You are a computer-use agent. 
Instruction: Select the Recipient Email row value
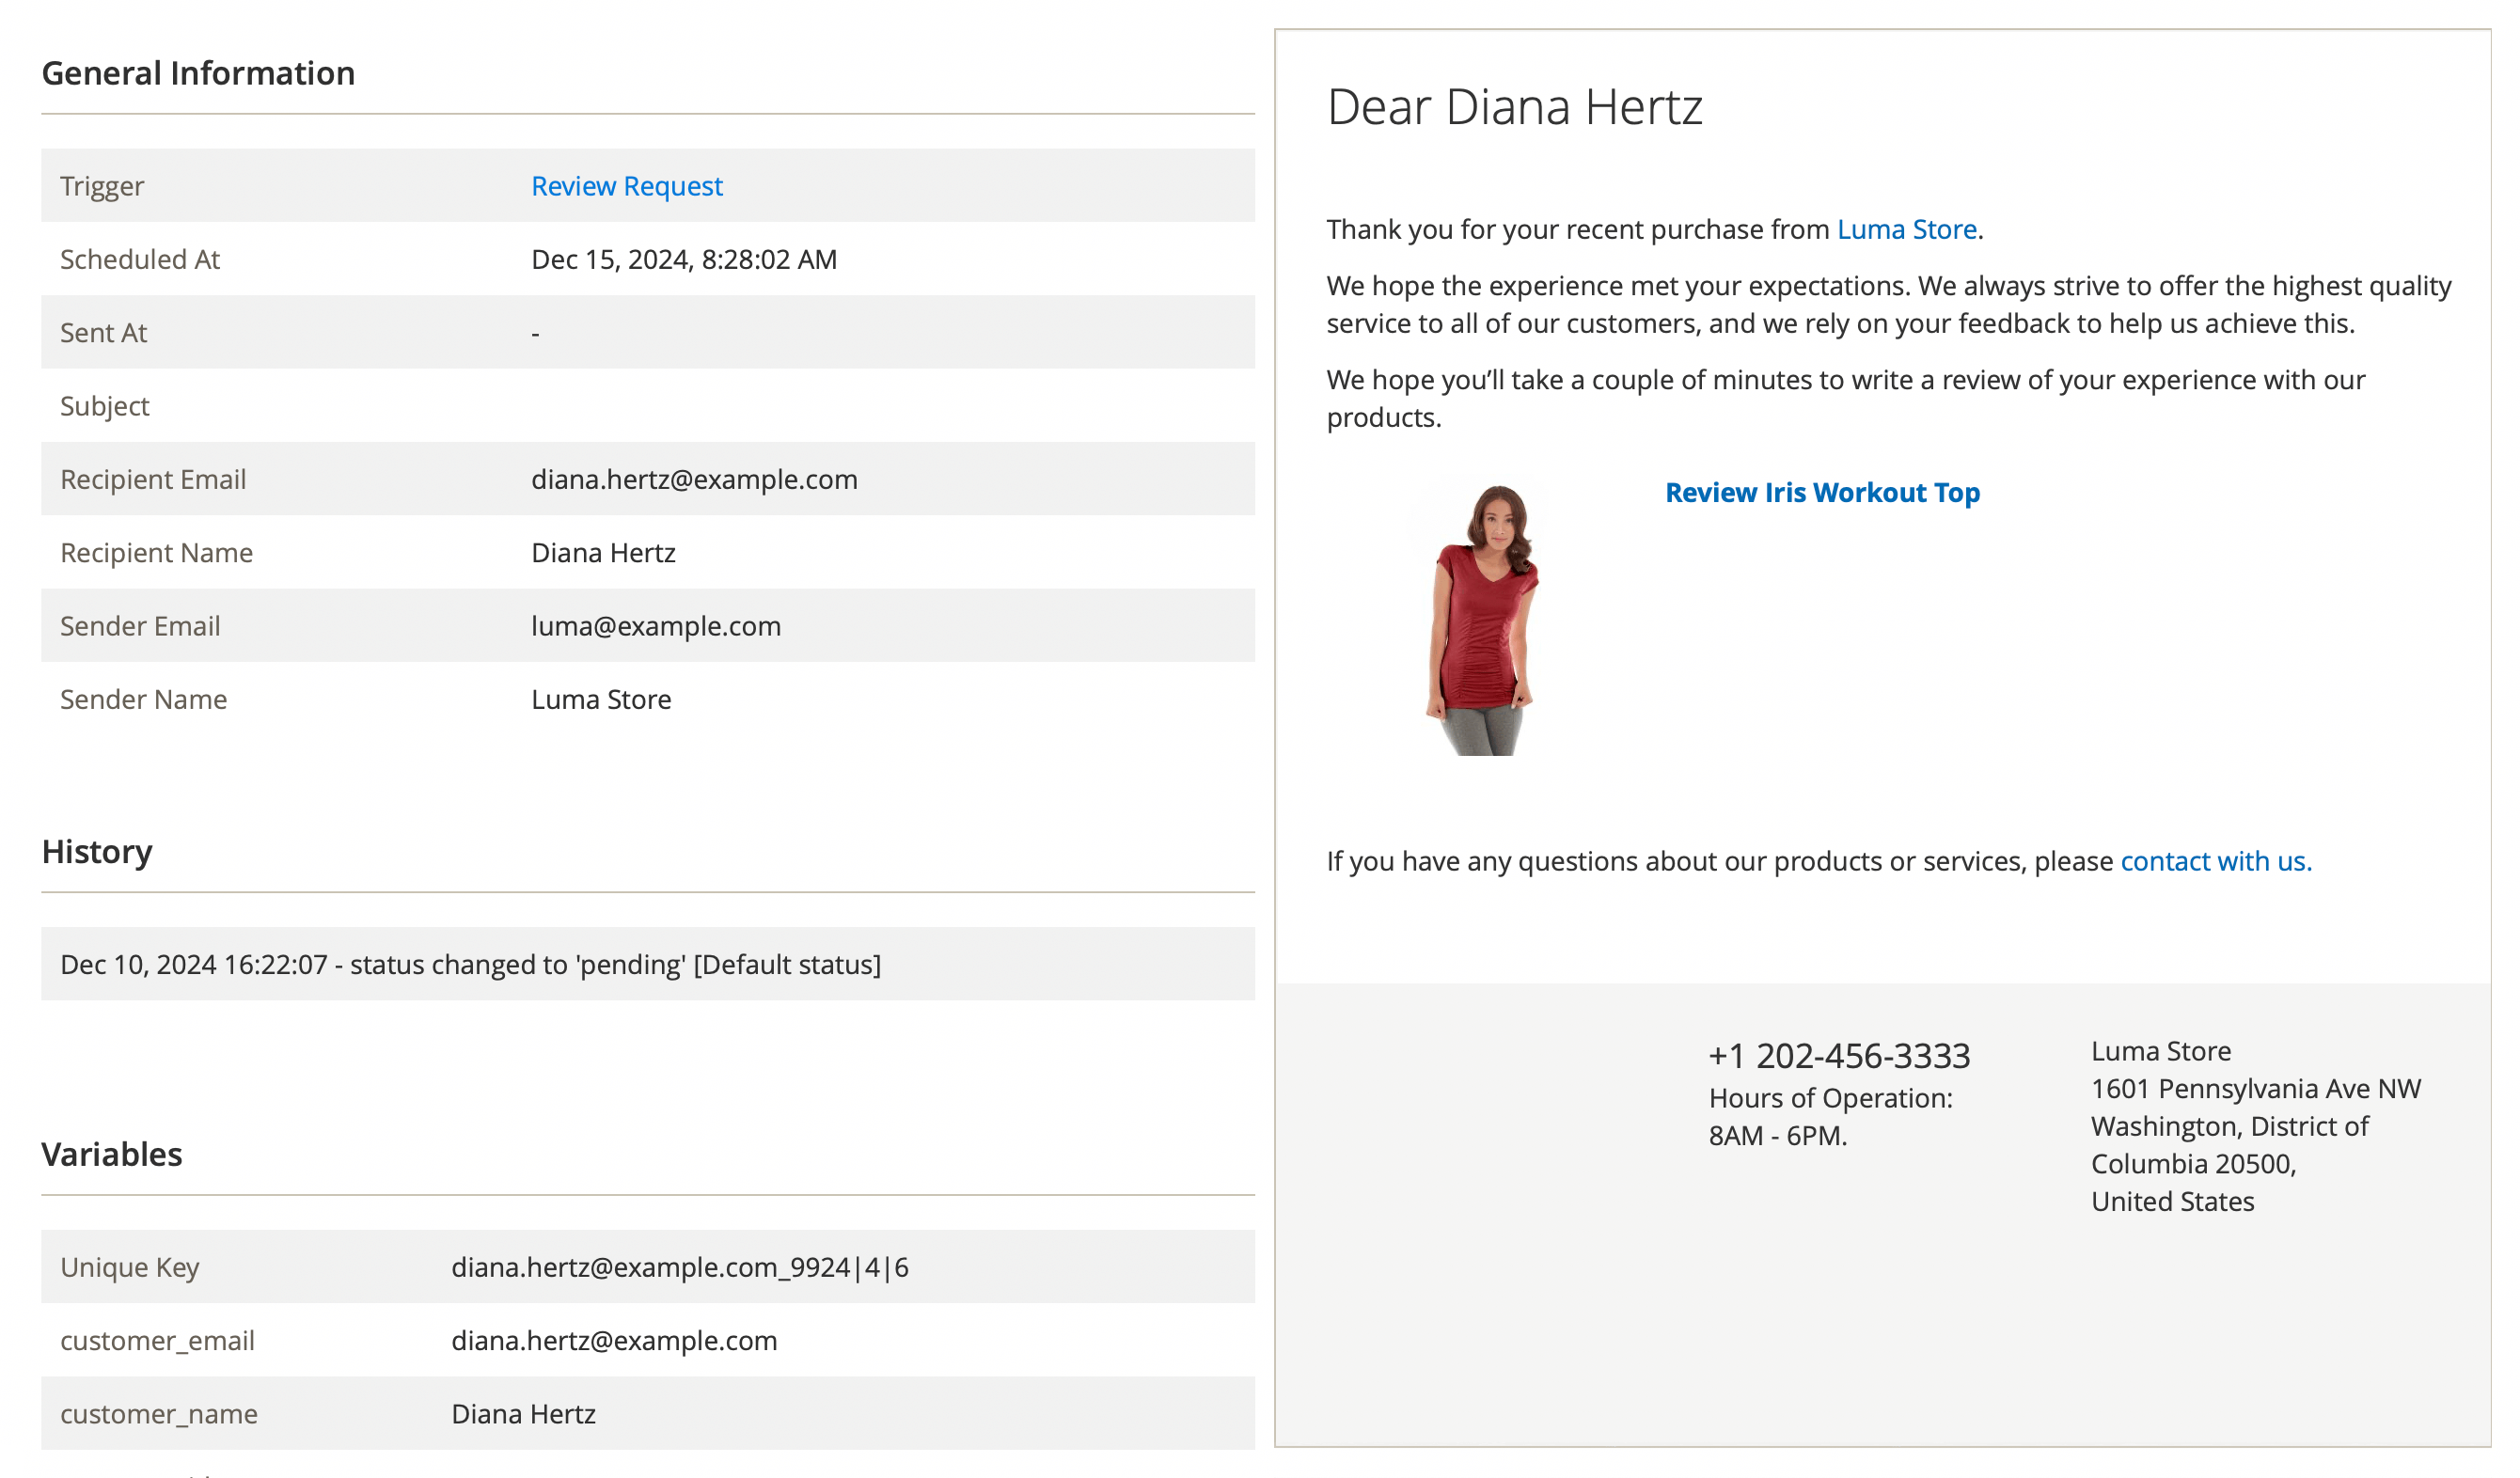(694, 479)
